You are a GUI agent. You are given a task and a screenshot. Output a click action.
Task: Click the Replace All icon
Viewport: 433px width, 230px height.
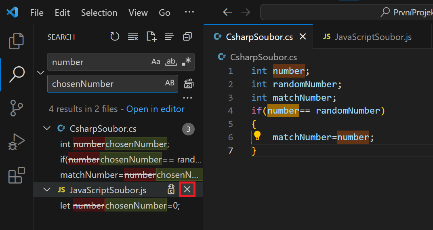[189, 84]
